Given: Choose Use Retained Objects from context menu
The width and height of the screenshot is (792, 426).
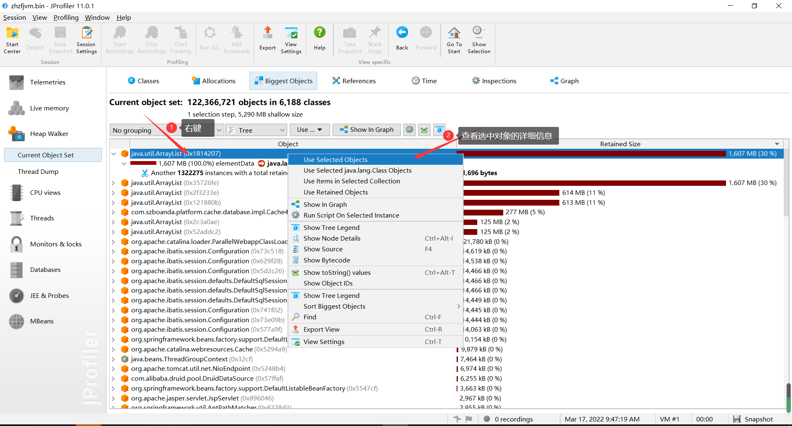Looking at the screenshot, I should tap(335, 192).
